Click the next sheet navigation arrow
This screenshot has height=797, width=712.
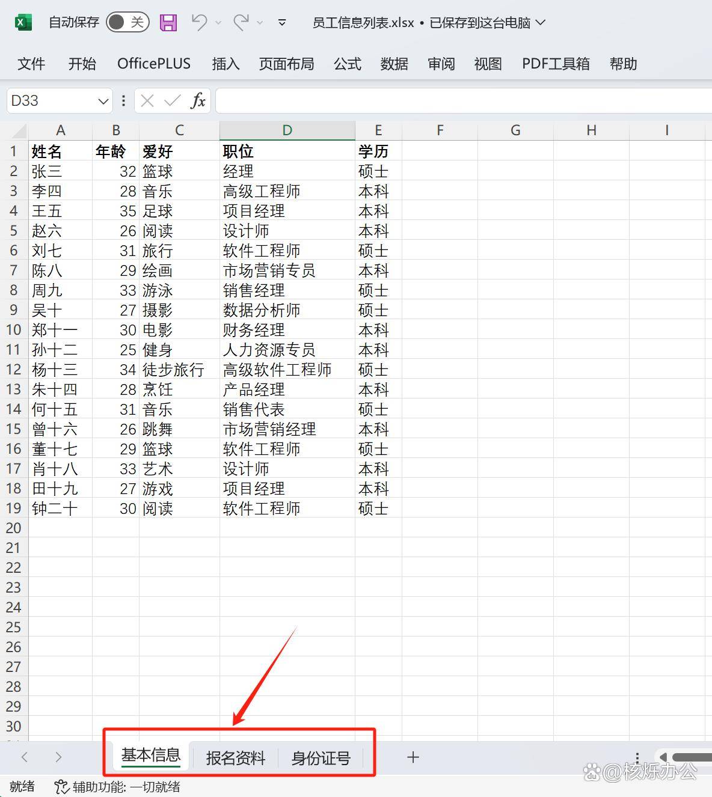(58, 758)
